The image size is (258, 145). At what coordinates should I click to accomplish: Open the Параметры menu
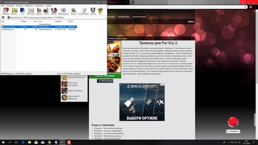pos(40,6)
